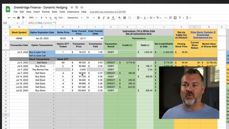Select the Paint format tool

coord(23,18)
